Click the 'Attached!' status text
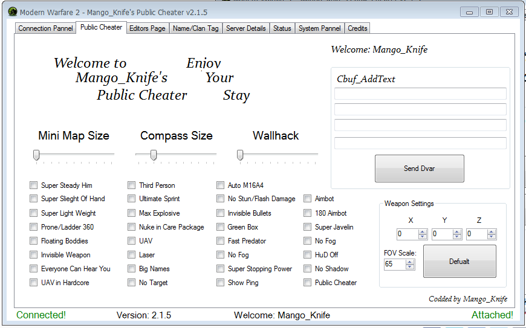 pos(492,315)
